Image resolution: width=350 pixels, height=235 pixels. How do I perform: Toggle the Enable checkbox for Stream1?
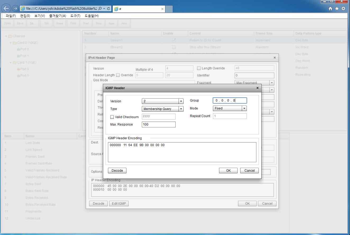[174, 40]
